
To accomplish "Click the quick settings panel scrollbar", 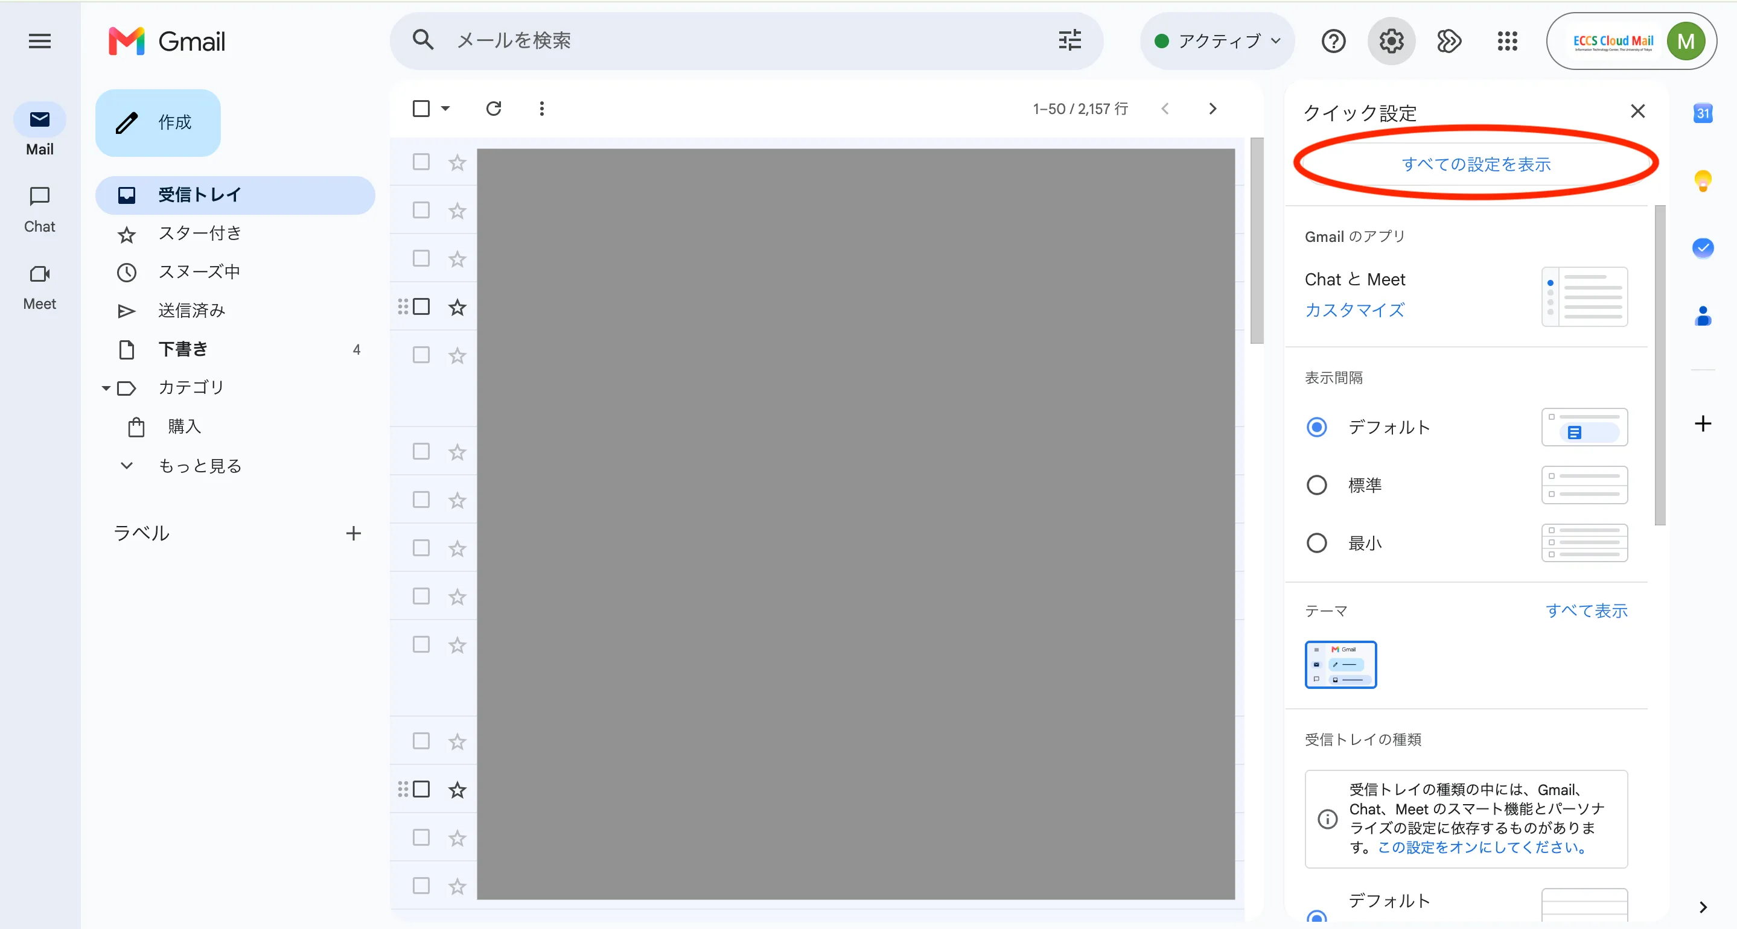I will click(x=1660, y=365).
